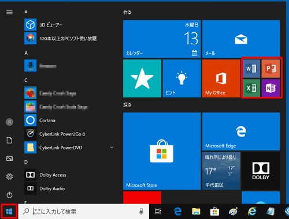Launch Dolby Audio
This screenshot has width=289, height=219.
tap(69, 188)
